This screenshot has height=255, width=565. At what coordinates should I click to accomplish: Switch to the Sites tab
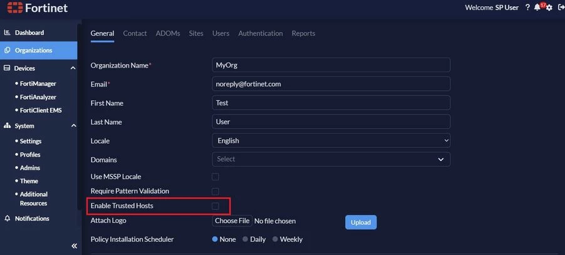(196, 33)
